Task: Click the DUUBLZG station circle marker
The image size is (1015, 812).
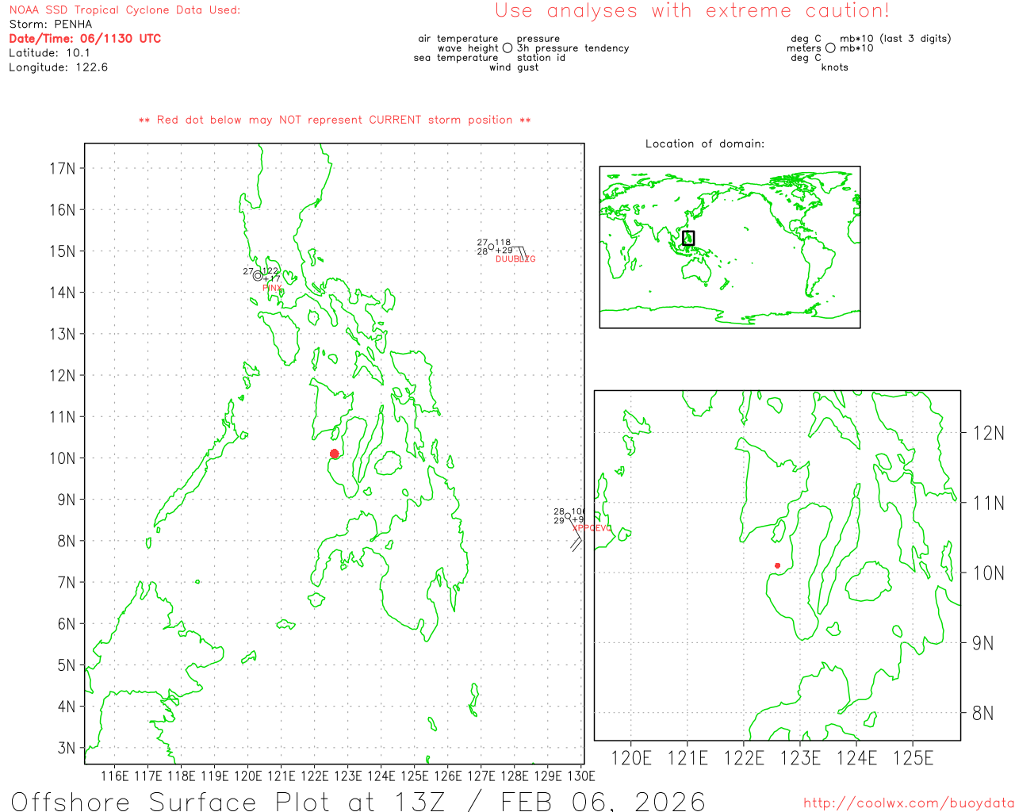Action: click(491, 247)
